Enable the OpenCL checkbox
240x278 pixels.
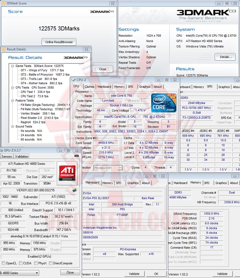(3, 263)
